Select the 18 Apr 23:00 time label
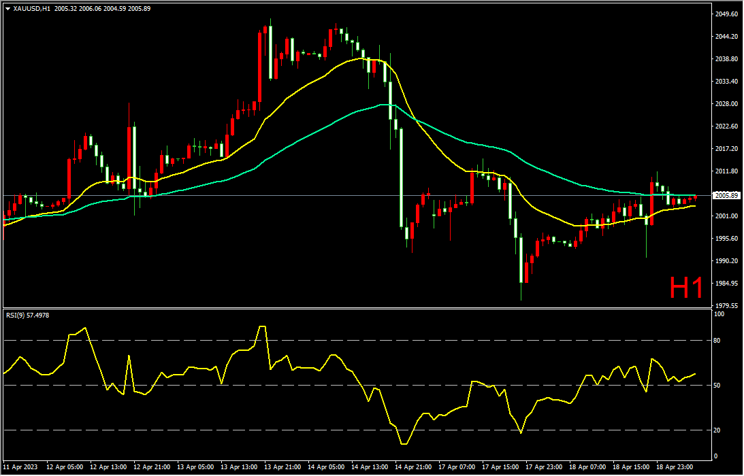The width and height of the screenshot is (744, 476). [x=675, y=467]
